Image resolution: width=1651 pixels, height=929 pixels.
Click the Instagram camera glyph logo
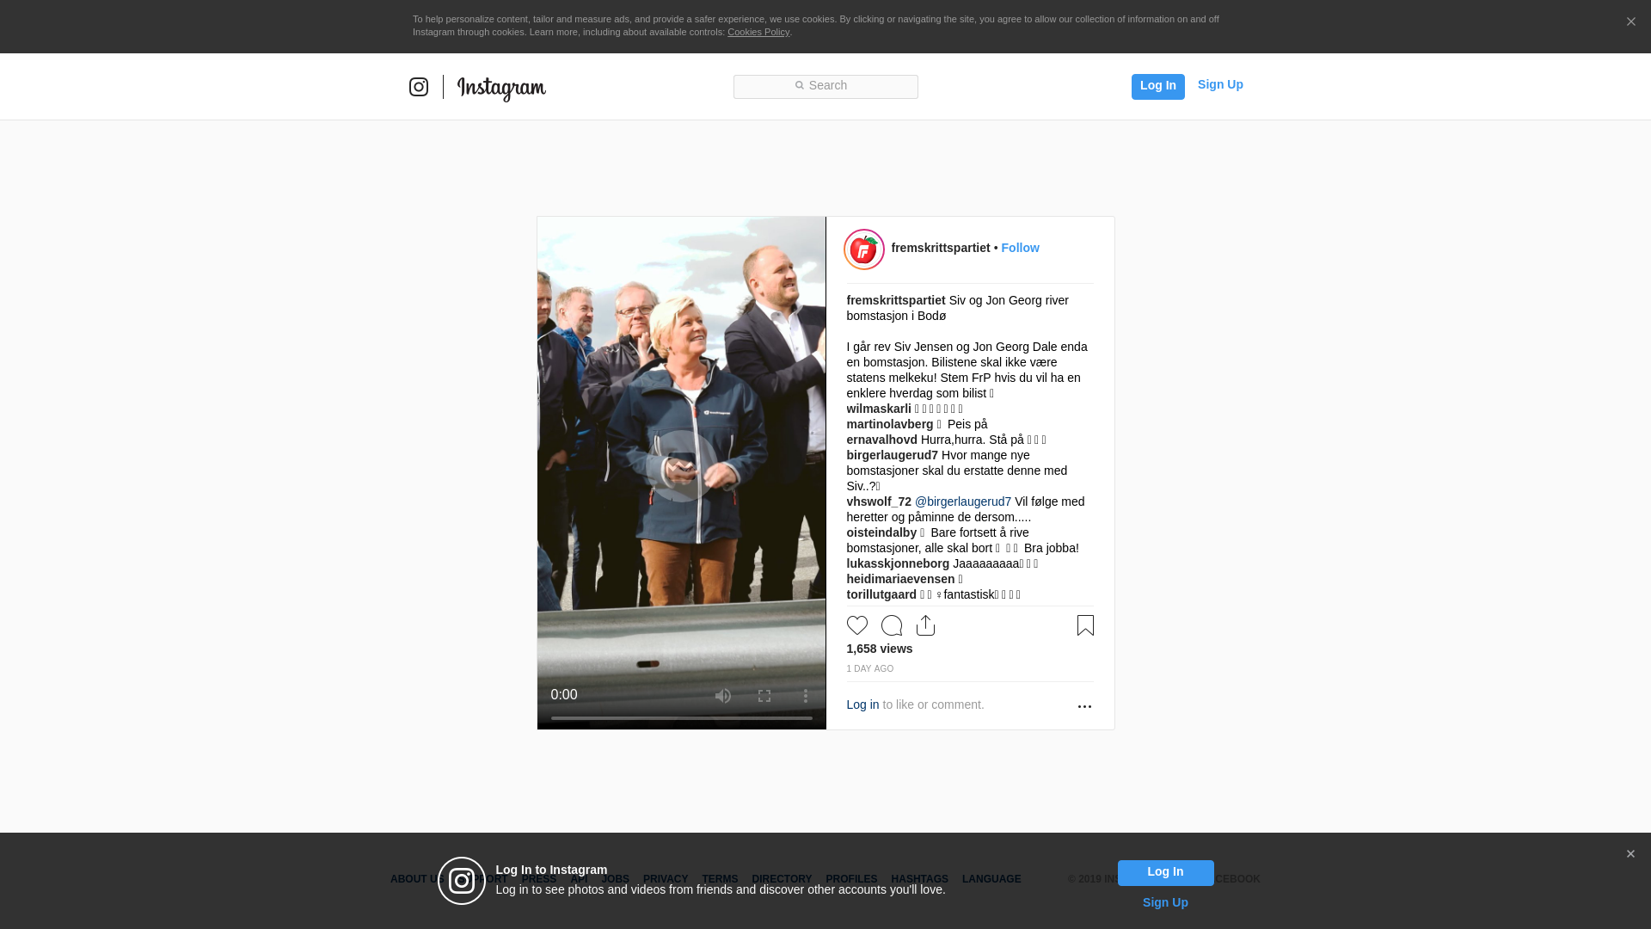419,87
